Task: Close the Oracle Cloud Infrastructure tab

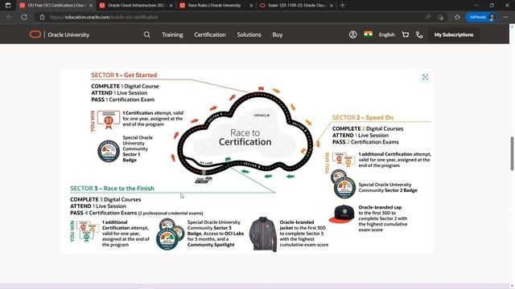Action: [x=171, y=6]
